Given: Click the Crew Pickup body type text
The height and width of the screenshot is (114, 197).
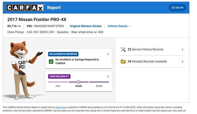Looking at the screenshot, I should point(15,32).
